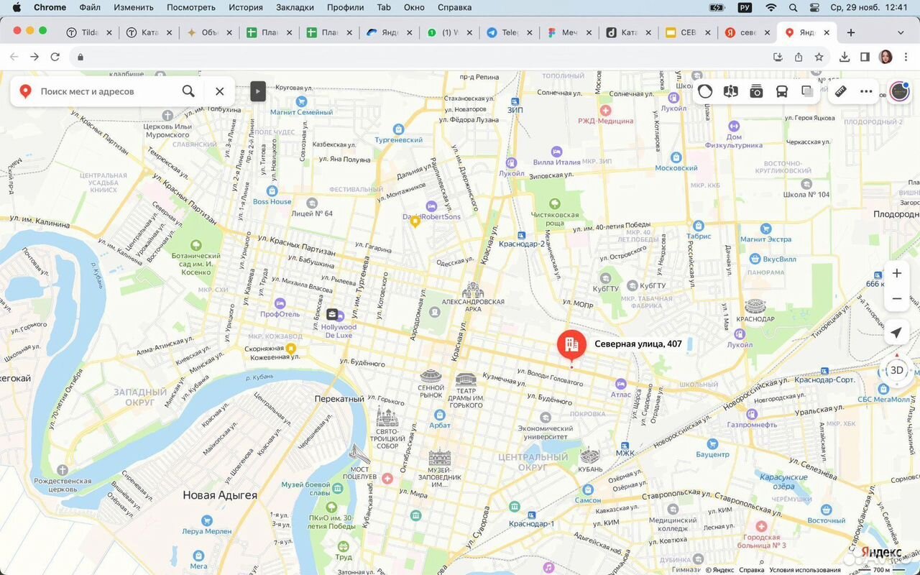Click the Александровская арка landmark icon
Viewport: 920px width, 575px height.
tap(473, 290)
